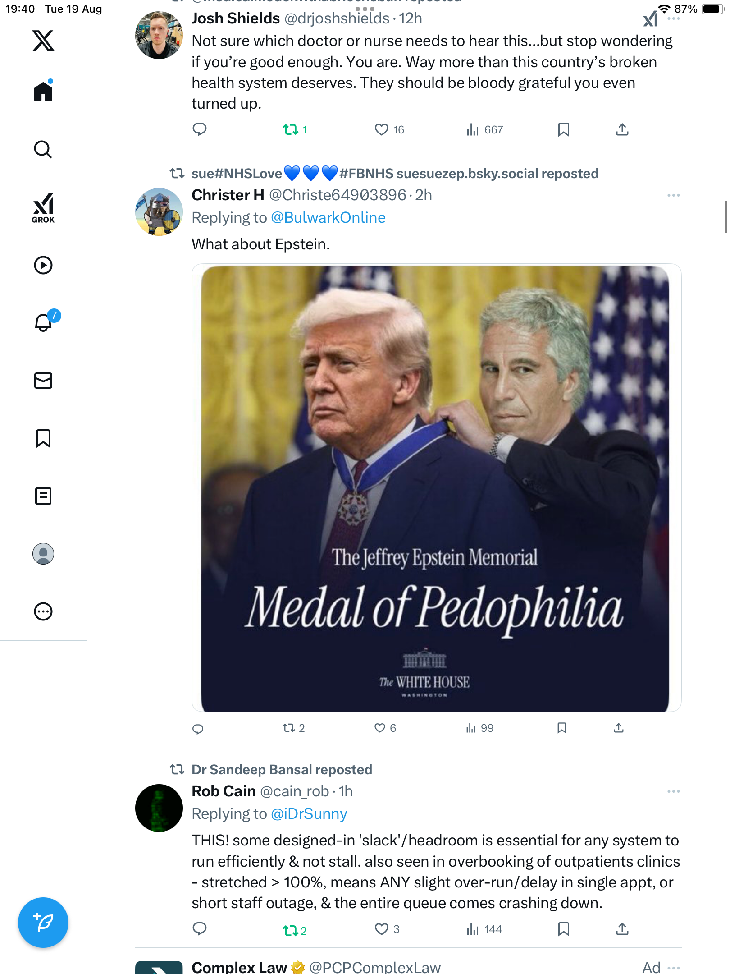Open the Grok sidebar icon

(43, 208)
